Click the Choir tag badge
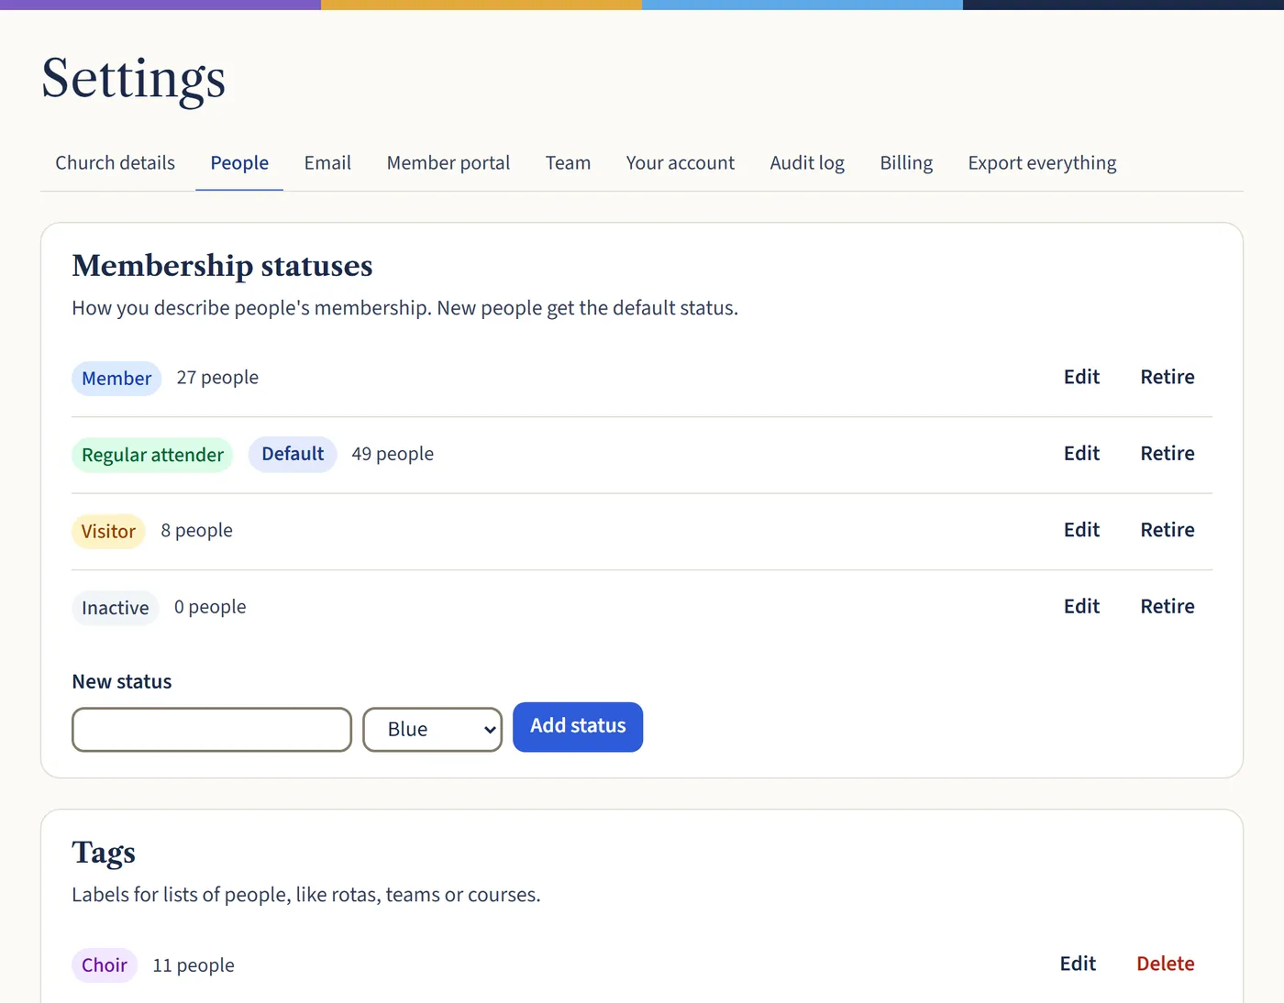The width and height of the screenshot is (1284, 1003). pyautogui.click(x=105, y=965)
